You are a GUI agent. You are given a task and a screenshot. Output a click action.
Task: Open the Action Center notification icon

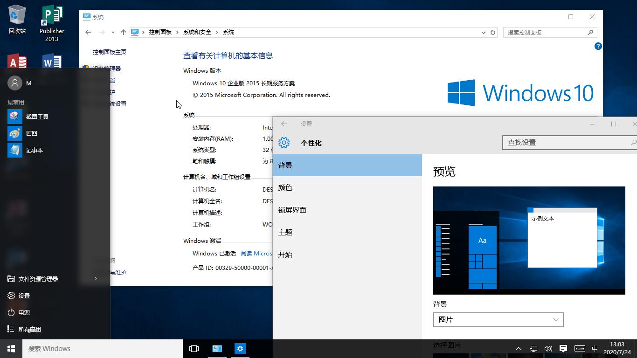pyautogui.click(x=563, y=348)
